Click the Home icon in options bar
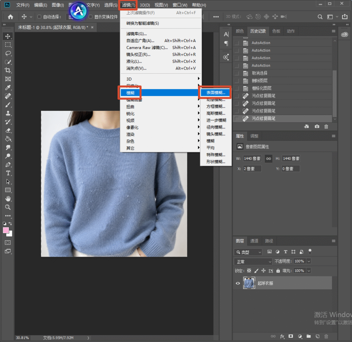Screen dimensions: 352x342 [x=10, y=17]
